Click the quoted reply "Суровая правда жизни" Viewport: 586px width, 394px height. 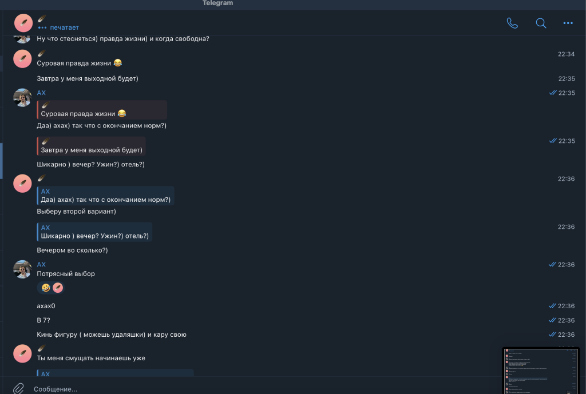pyautogui.click(x=102, y=110)
